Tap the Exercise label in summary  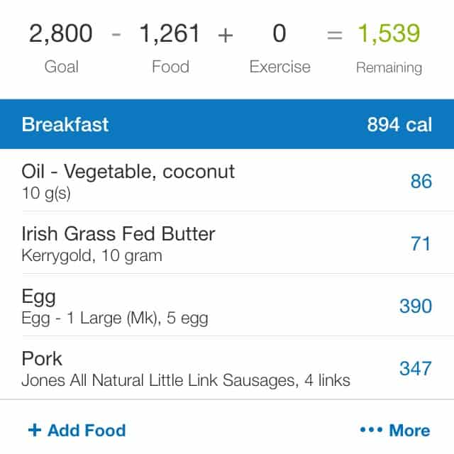pos(280,67)
